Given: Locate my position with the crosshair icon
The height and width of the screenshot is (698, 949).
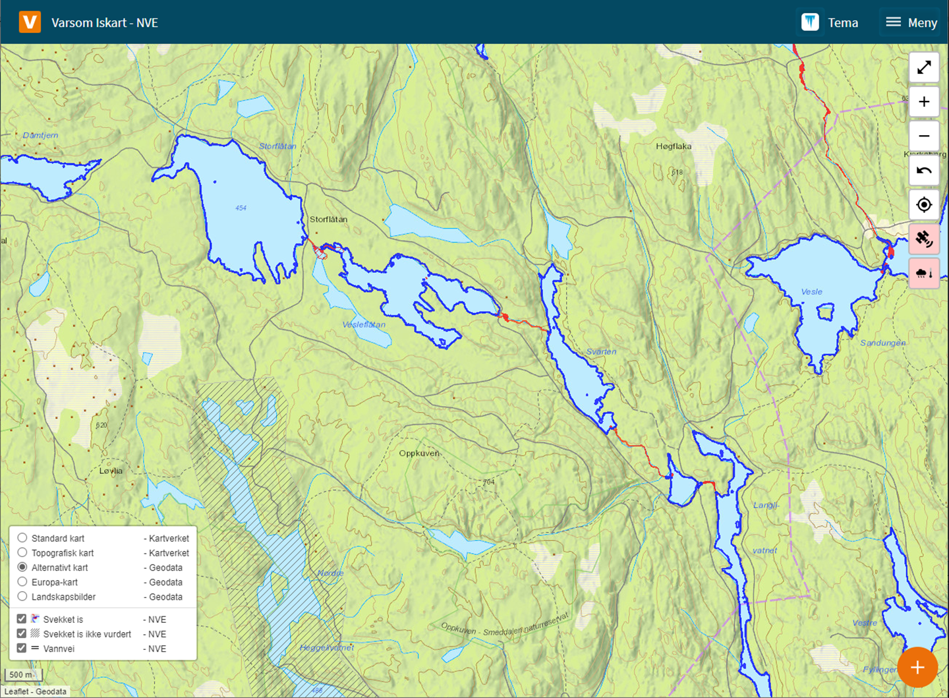Looking at the screenshot, I should (x=924, y=205).
